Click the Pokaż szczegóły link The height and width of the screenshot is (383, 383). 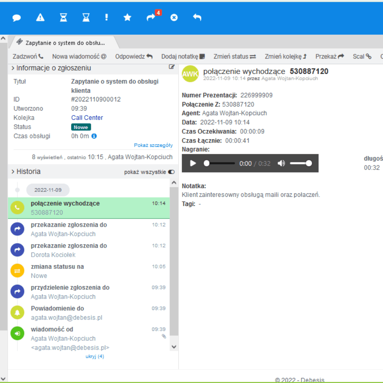click(153, 145)
